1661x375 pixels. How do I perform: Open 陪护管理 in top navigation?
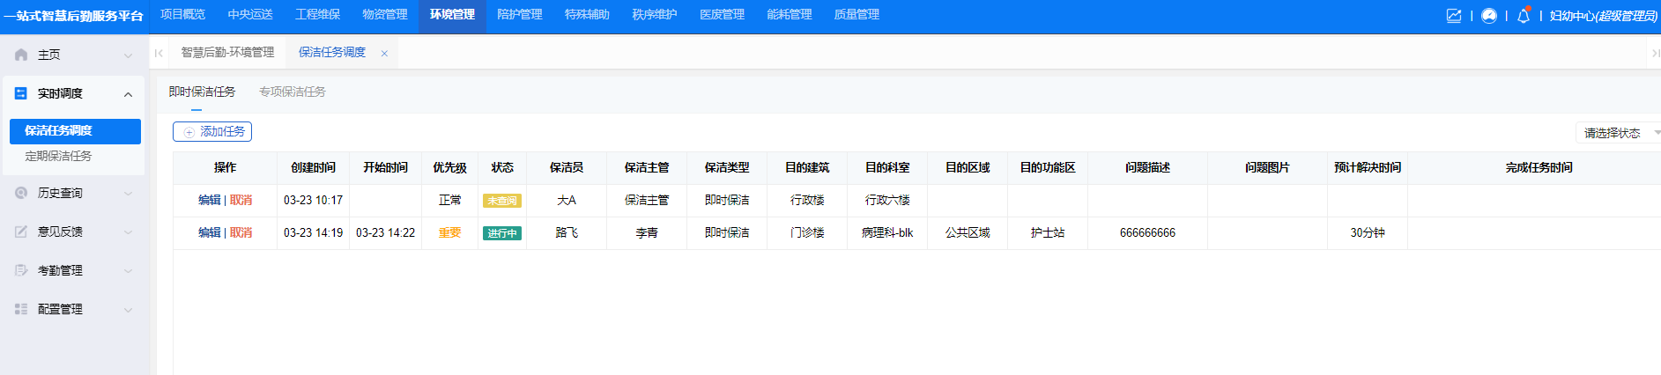(x=520, y=14)
